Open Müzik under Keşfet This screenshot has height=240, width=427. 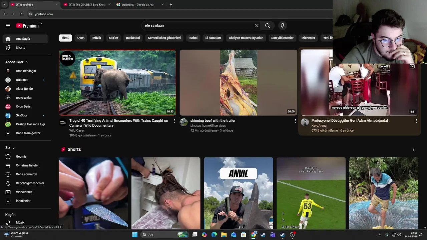25,222
